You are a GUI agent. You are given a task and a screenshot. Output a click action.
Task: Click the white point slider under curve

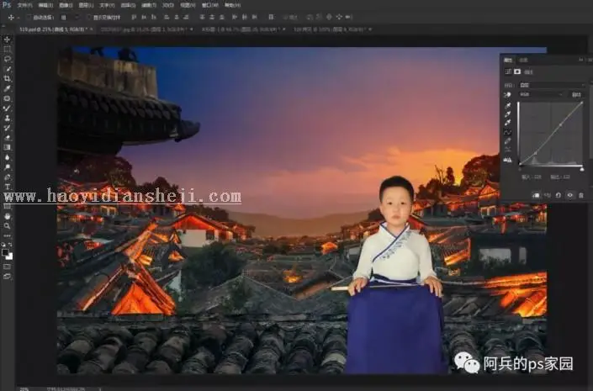click(582, 169)
